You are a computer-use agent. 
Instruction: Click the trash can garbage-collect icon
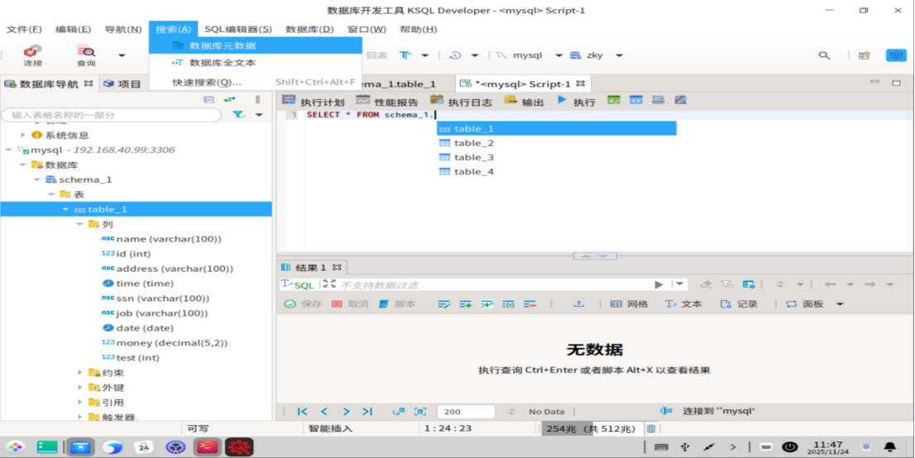[651, 428]
